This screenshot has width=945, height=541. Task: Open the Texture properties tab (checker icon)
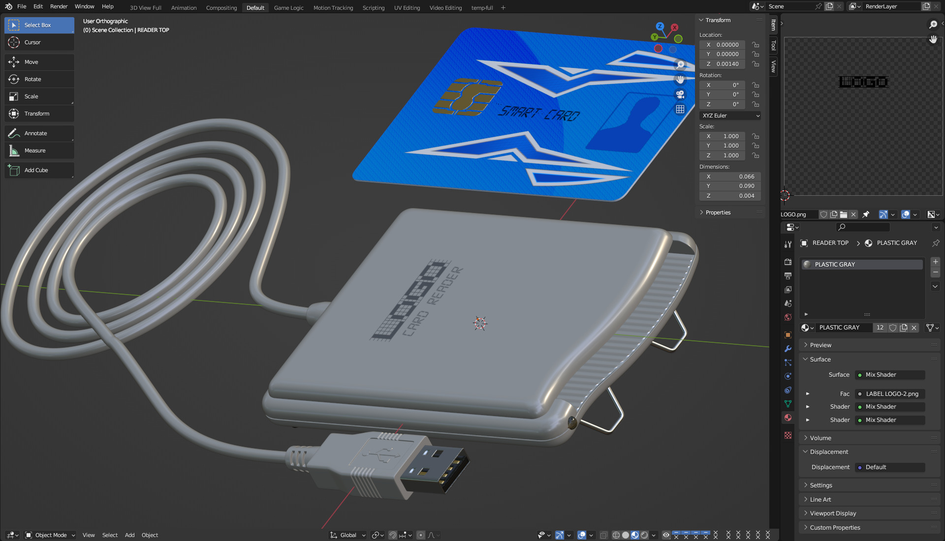(x=788, y=435)
